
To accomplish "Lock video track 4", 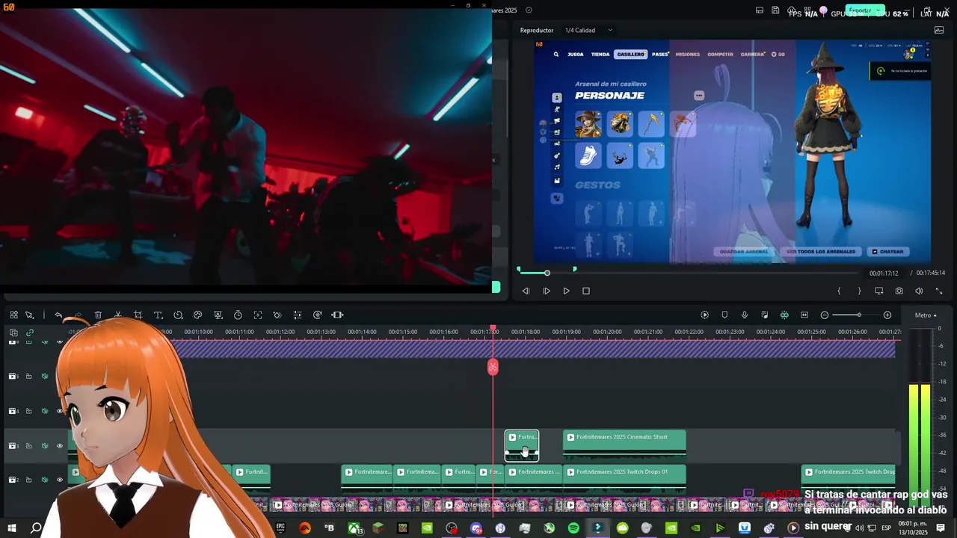I will coord(28,411).
